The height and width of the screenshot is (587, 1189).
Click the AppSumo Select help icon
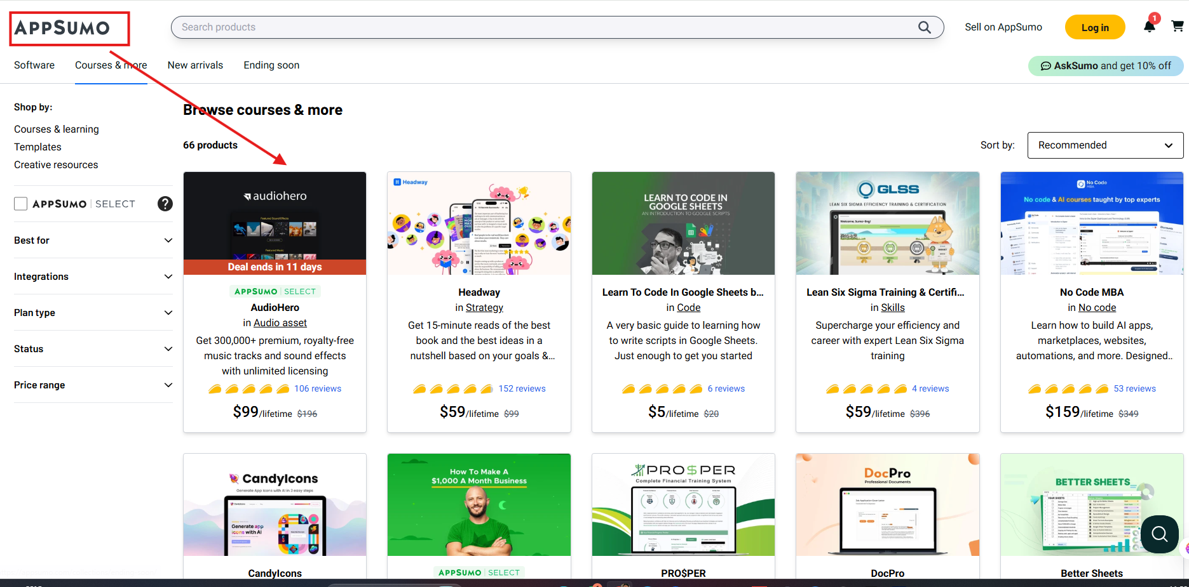[x=165, y=204]
